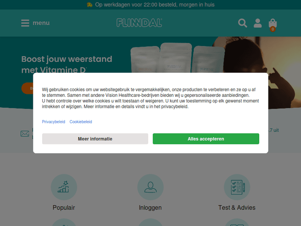Click the cart item count badge
Viewport: 301px width, 226px height.
point(273,29)
